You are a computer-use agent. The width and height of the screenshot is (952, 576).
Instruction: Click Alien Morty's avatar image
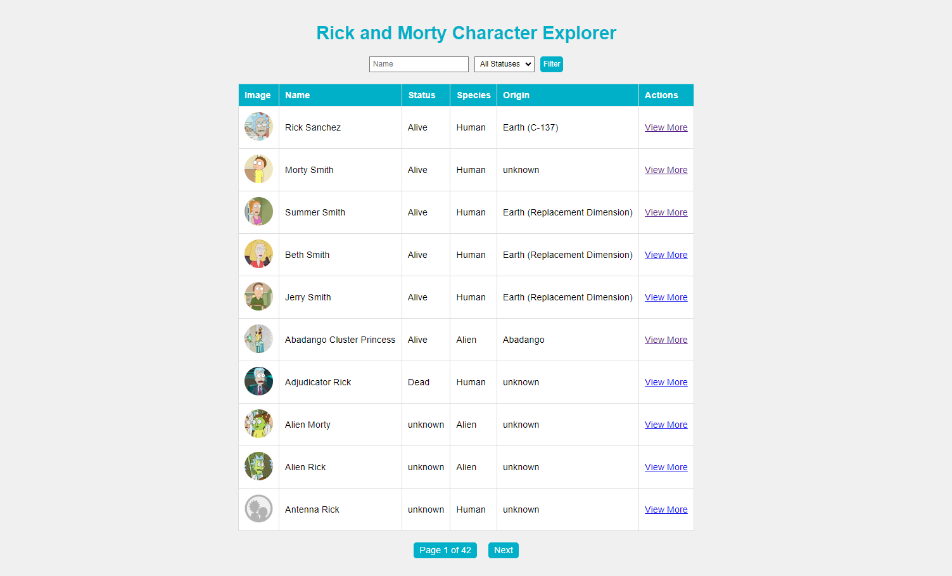click(258, 424)
